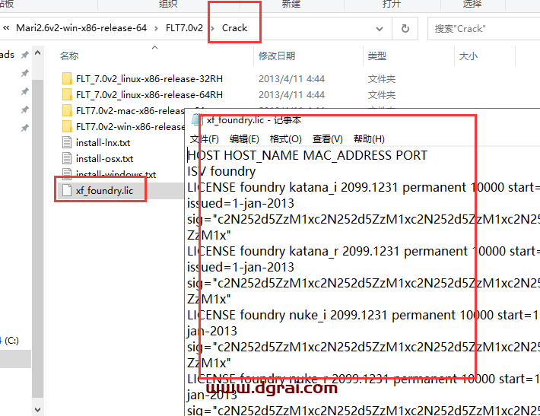Viewport: 540px width, 416px height.
Task: Sort files by 大小 column header
Action: point(469,56)
